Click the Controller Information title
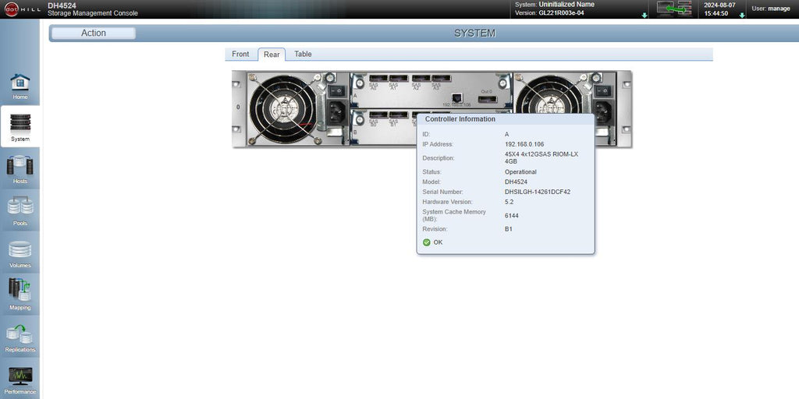Screen dimensions: 799x399 pyautogui.click(x=460, y=119)
